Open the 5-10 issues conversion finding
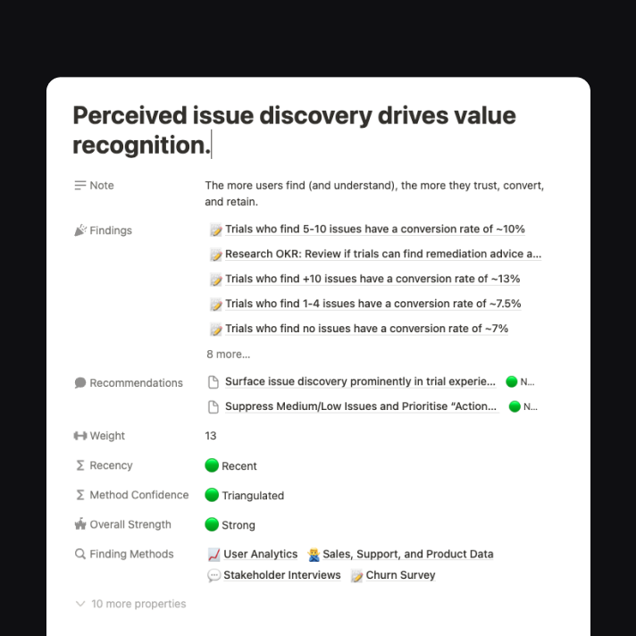The width and height of the screenshot is (636, 636). [x=374, y=230]
